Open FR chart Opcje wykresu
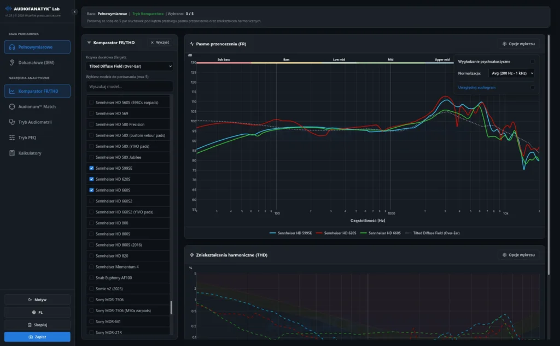The image size is (560, 346). point(518,44)
